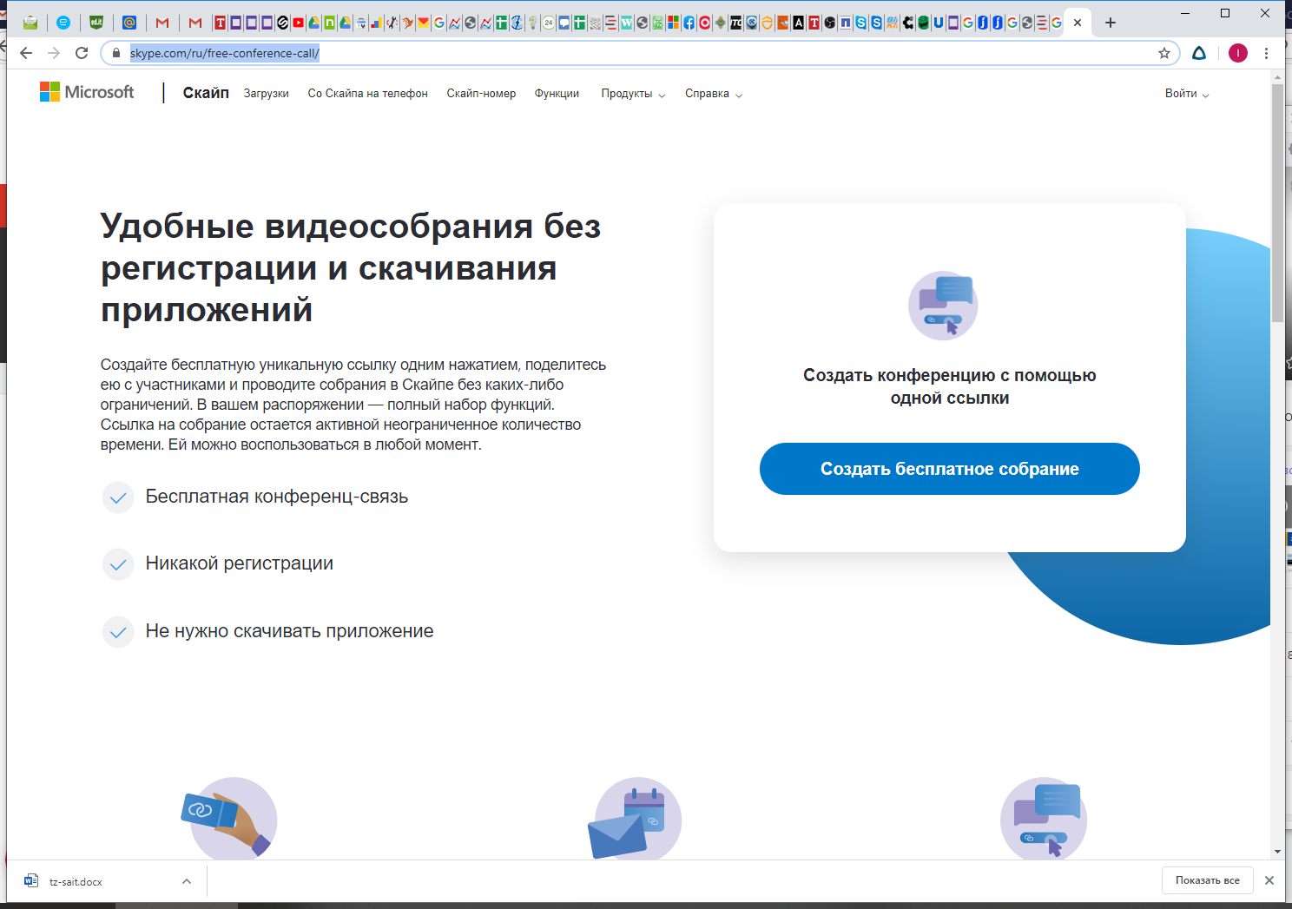Switch to the green face favicon tab
Viewport: 1292px width, 909px height.
(x=923, y=23)
